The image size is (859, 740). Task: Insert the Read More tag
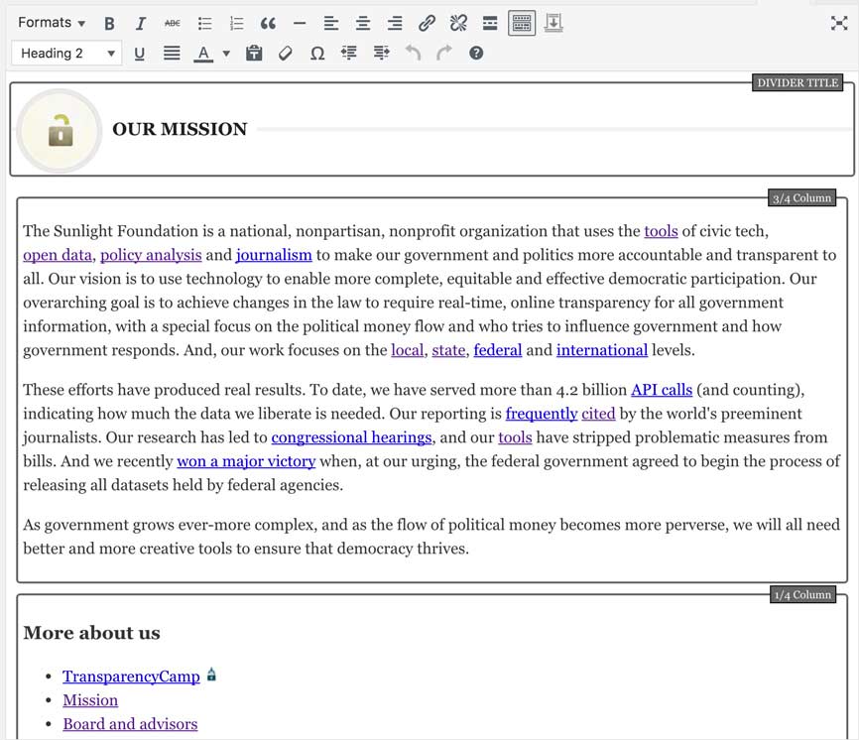click(490, 23)
